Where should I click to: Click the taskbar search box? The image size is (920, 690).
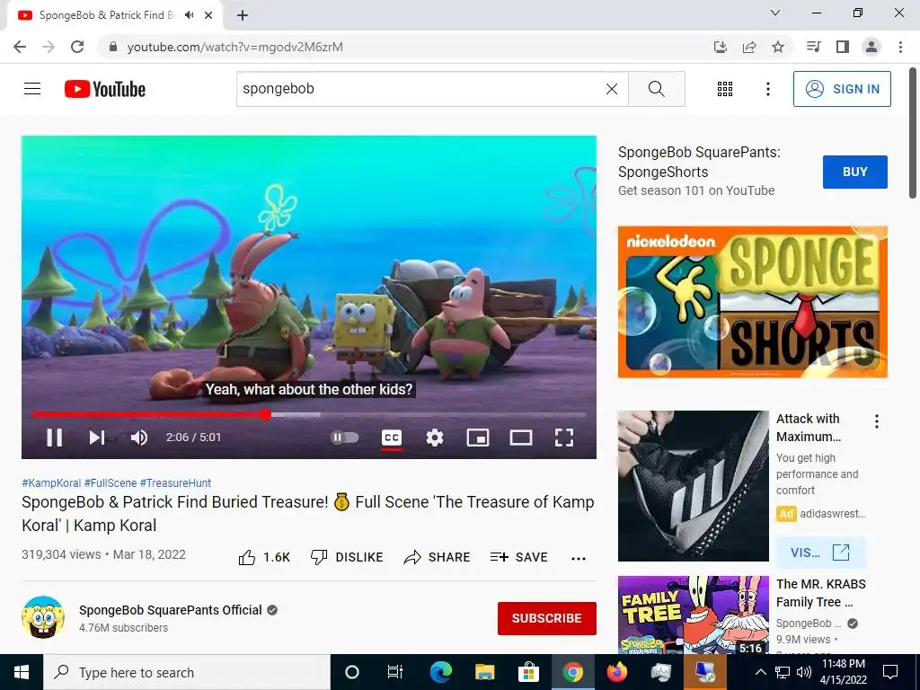point(187,672)
